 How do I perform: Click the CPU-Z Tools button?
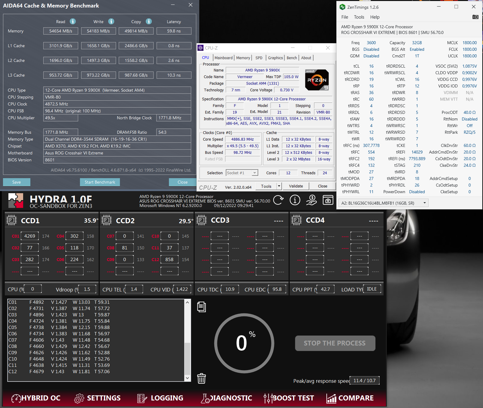tap(266, 186)
